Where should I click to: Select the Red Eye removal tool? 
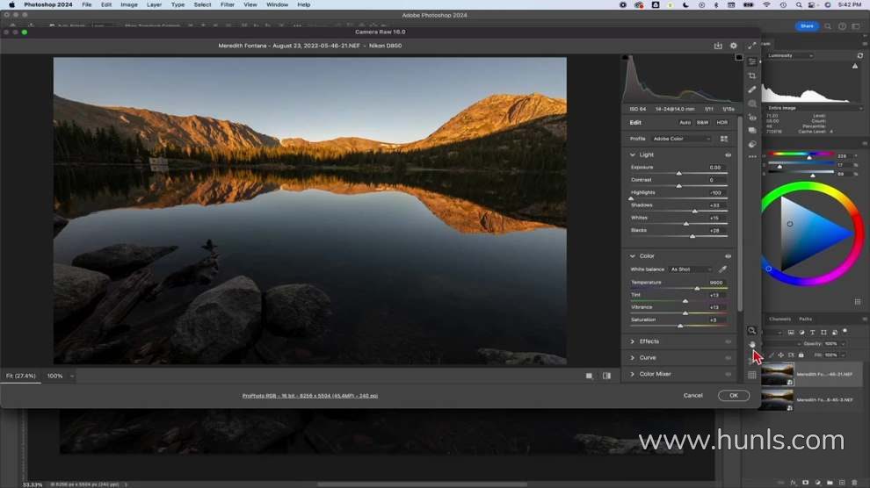[x=752, y=118]
